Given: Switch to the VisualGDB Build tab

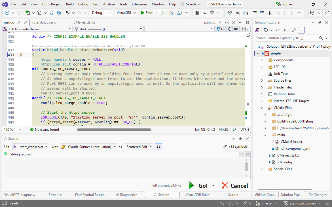Looking at the screenshot, I should point(197,195).
